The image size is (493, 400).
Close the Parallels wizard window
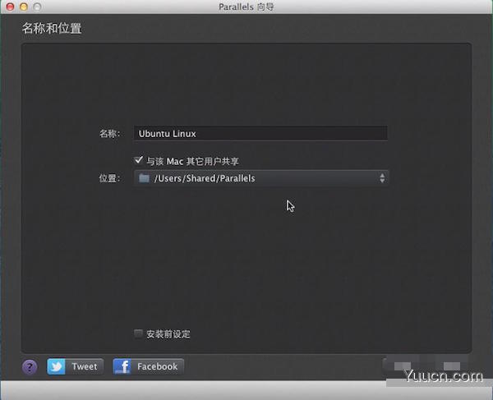click(10, 7)
